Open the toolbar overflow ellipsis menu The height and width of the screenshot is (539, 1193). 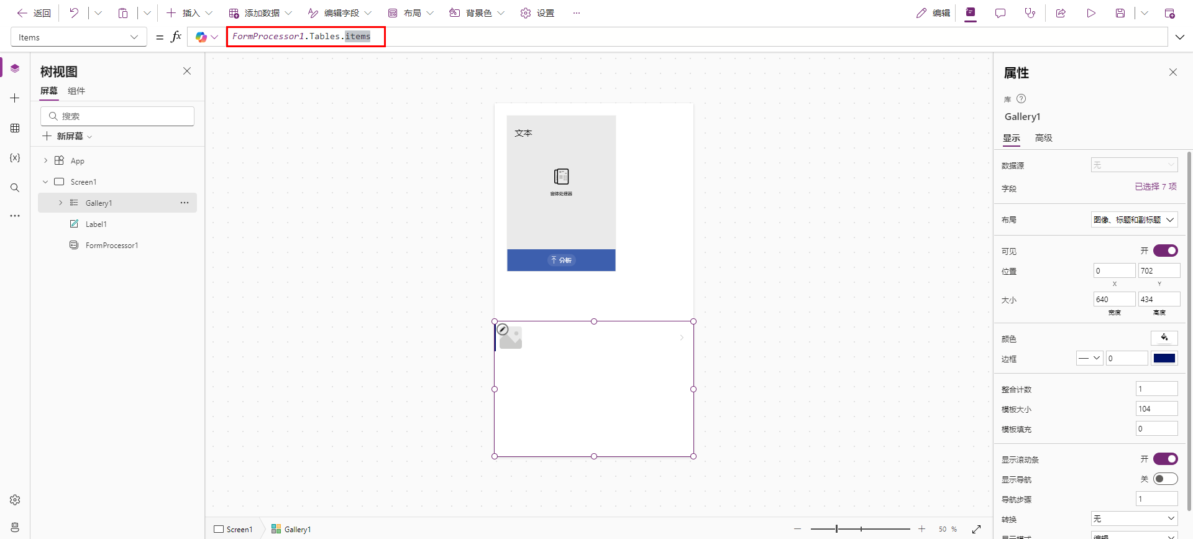577,13
